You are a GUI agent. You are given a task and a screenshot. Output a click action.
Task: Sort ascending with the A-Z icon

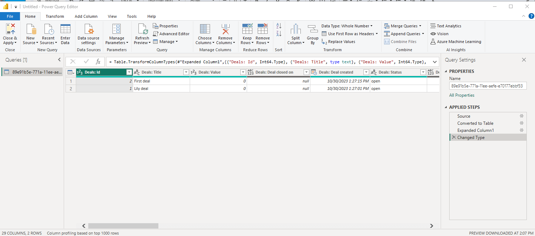[x=279, y=26]
